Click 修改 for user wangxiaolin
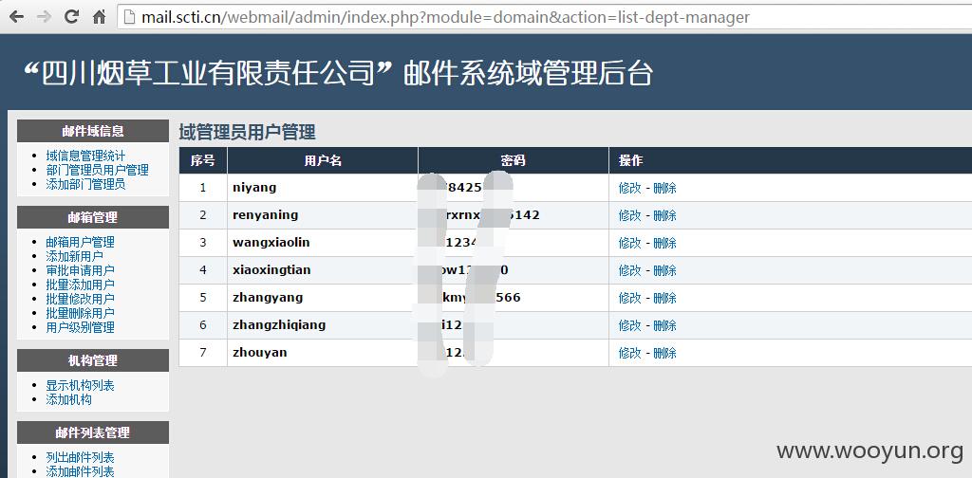 pos(630,243)
